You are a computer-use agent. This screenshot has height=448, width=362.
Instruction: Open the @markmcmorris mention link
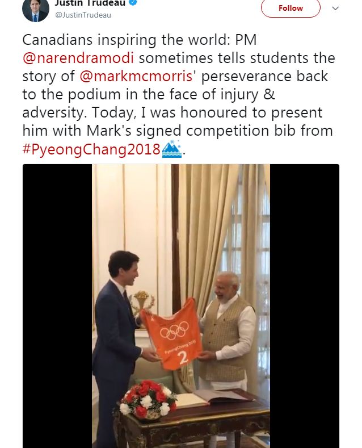[136, 76]
